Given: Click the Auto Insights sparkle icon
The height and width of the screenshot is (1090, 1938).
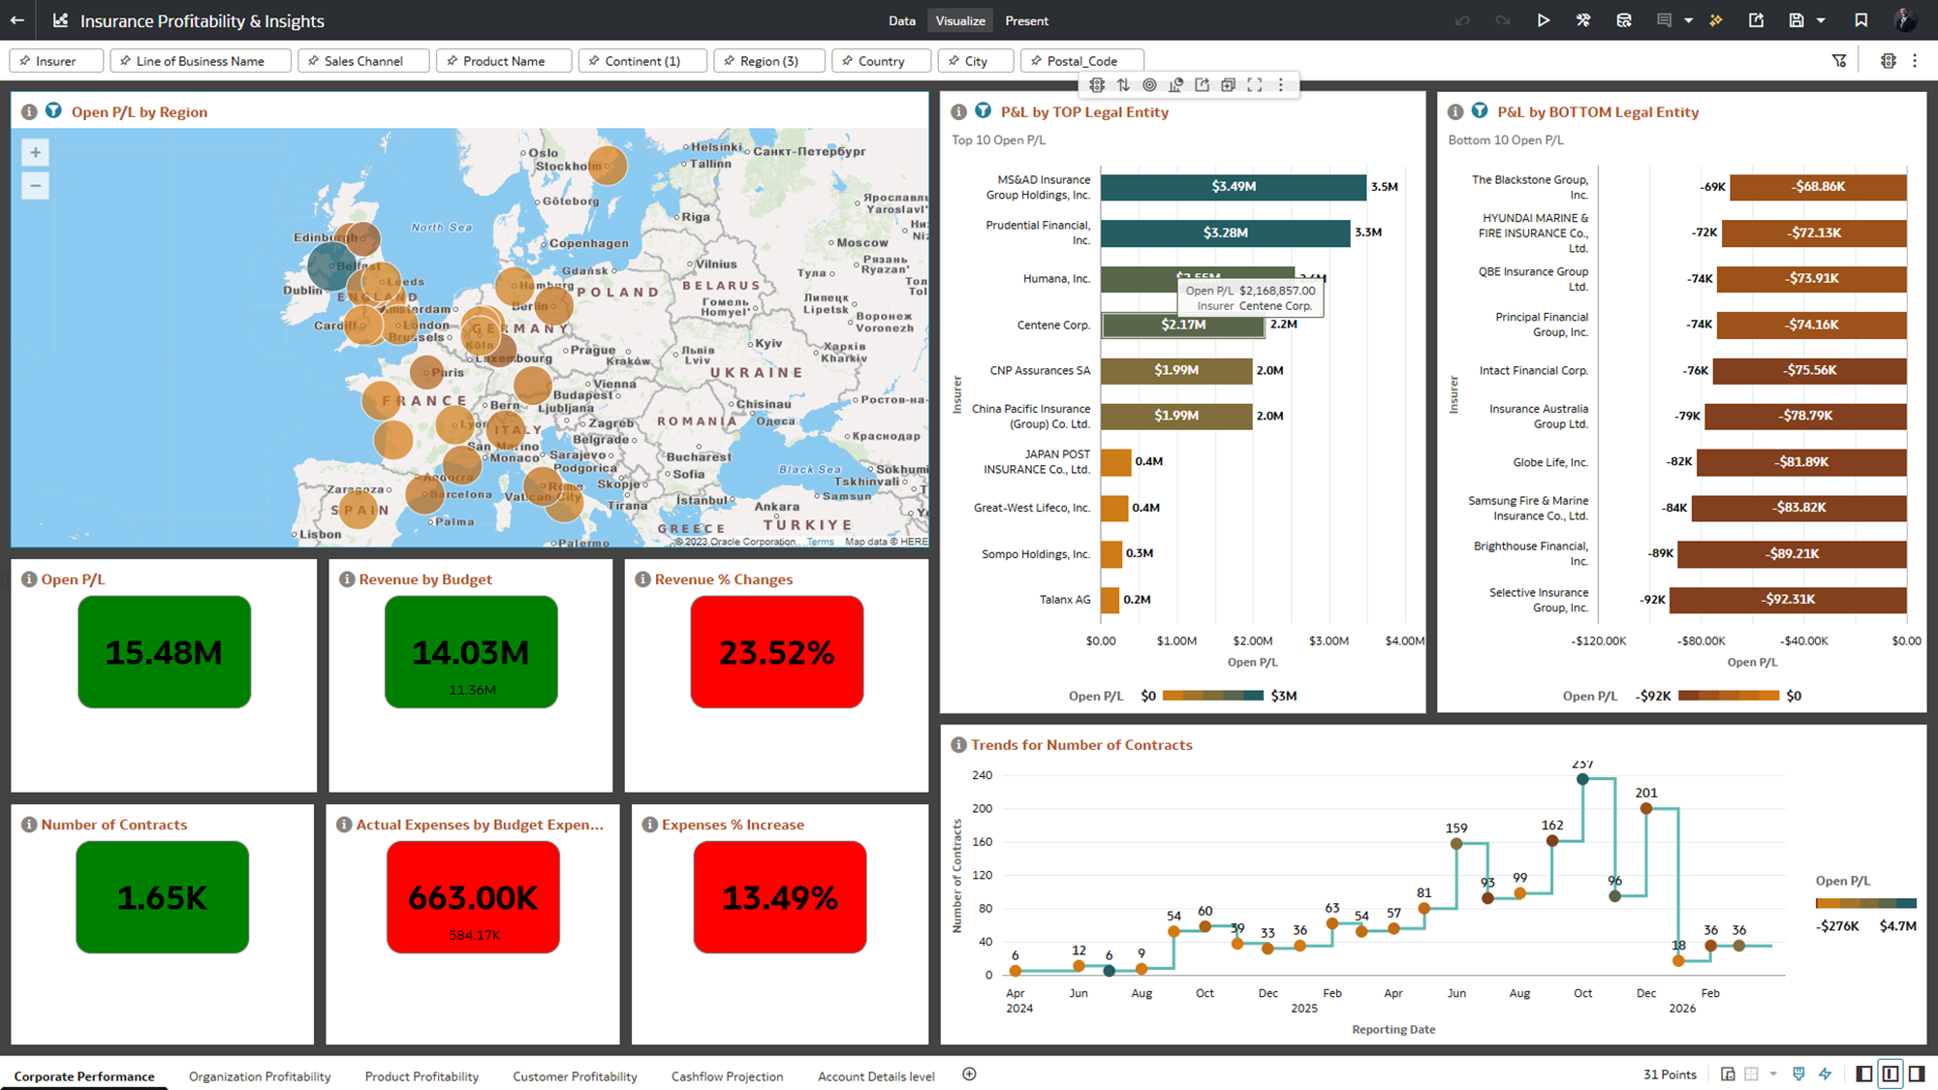Looking at the screenshot, I should click(x=1716, y=20).
